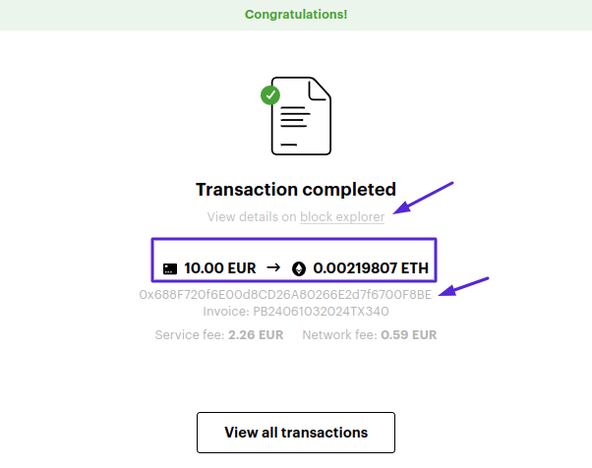Click the folded corner of the document icon
This screenshot has height=468, width=592.
[x=320, y=89]
